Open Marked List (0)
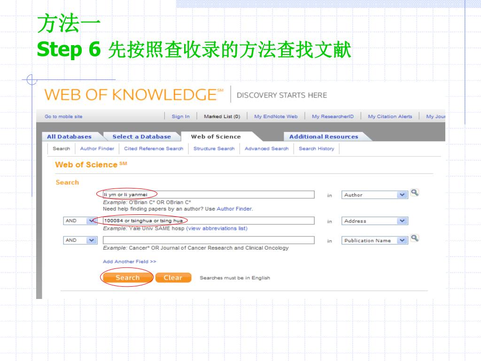The height and width of the screenshot is (361, 481). tap(222, 117)
